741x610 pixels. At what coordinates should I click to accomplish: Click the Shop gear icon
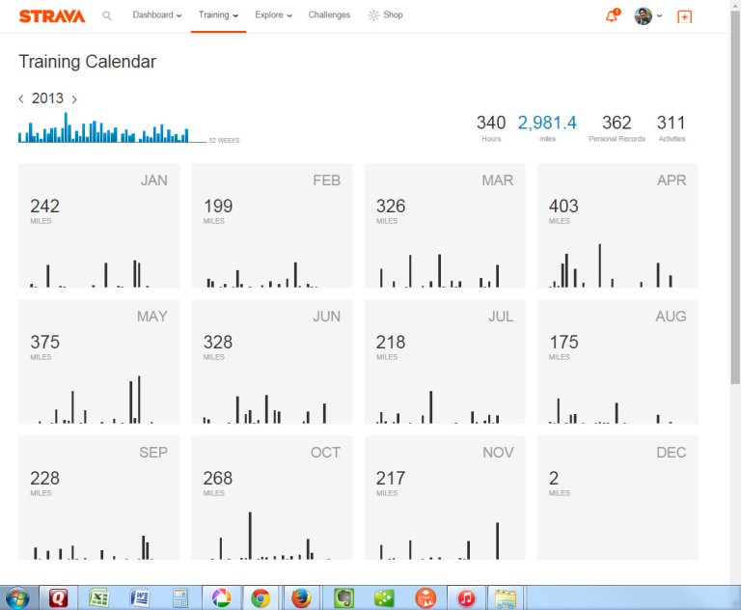click(x=373, y=15)
